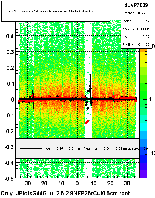The image size is (155, 198).
Task: Click the RMS x value 18.87
Action: click(x=145, y=37)
